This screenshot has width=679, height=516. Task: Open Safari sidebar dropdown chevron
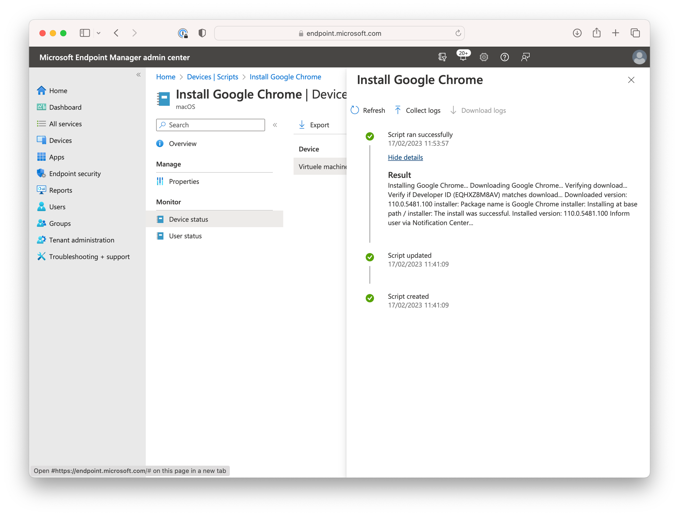tap(99, 33)
